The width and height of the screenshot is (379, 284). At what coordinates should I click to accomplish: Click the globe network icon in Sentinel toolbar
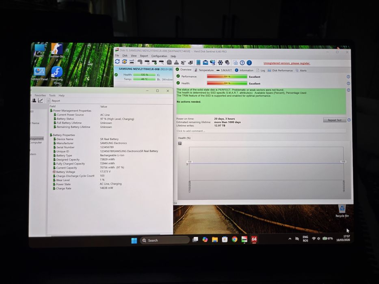212,62
